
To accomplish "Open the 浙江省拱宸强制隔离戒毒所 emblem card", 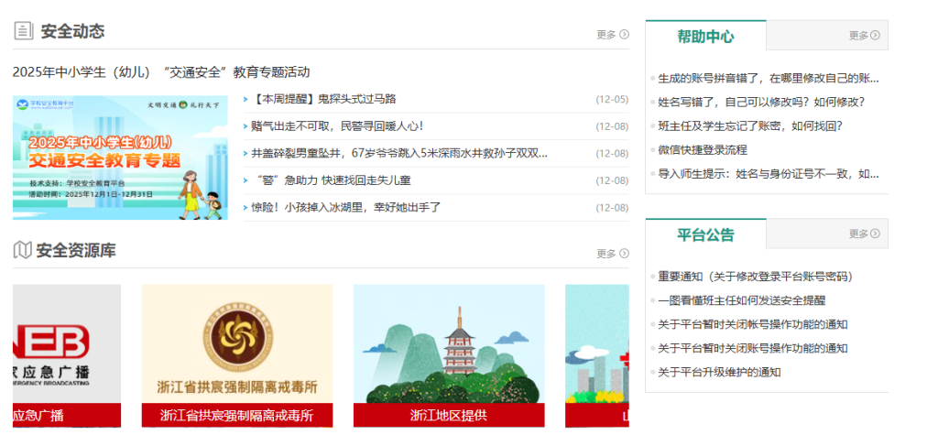I will coord(237,344).
